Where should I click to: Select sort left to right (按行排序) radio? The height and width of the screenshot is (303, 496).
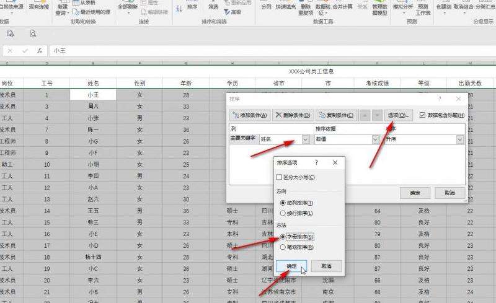(283, 213)
